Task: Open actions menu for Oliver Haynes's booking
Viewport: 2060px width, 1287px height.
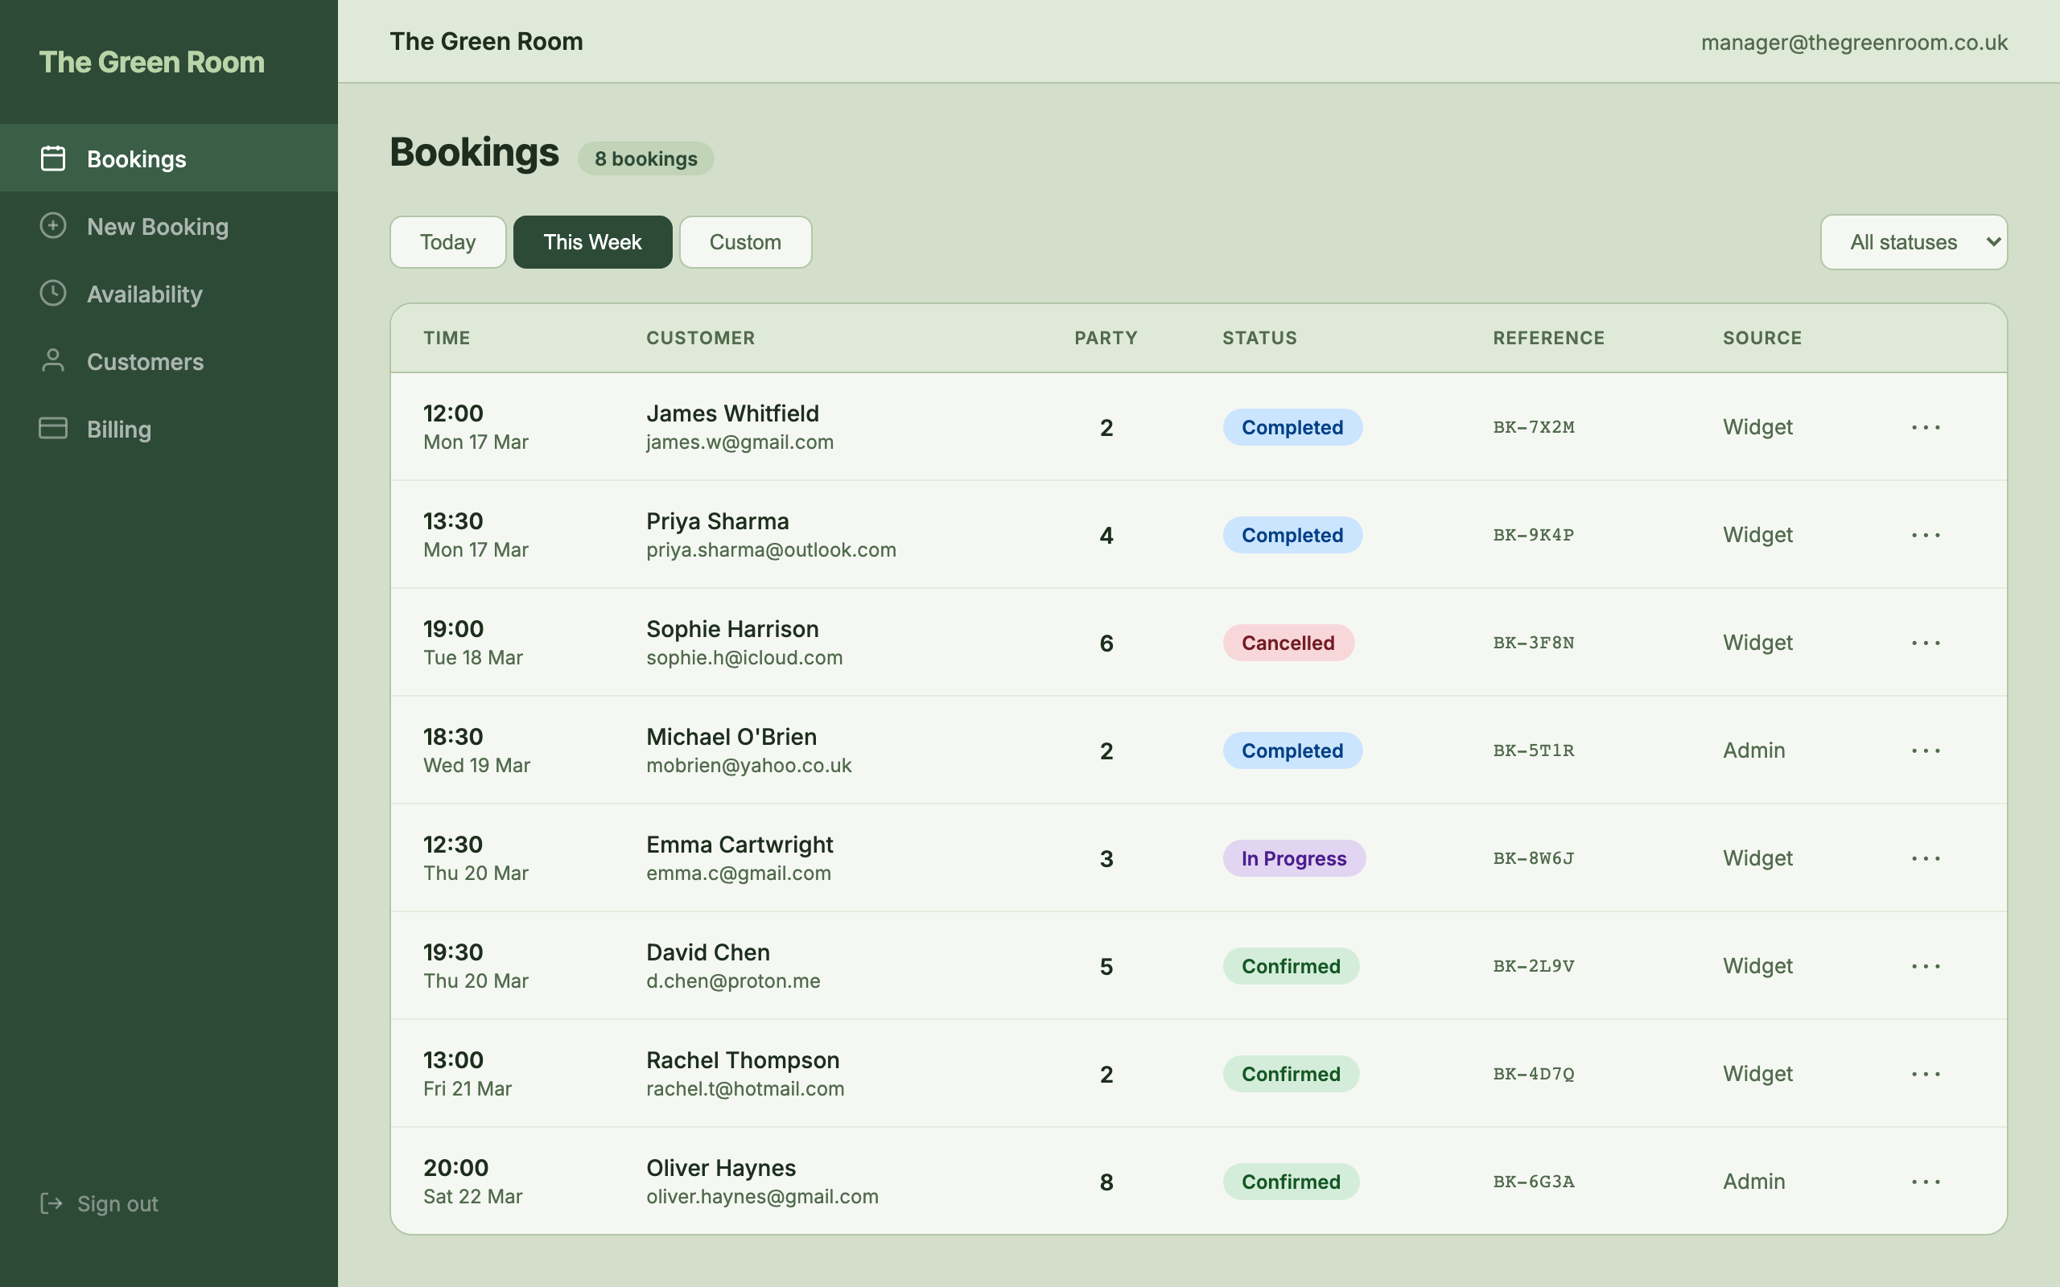Action: (x=1926, y=1182)
